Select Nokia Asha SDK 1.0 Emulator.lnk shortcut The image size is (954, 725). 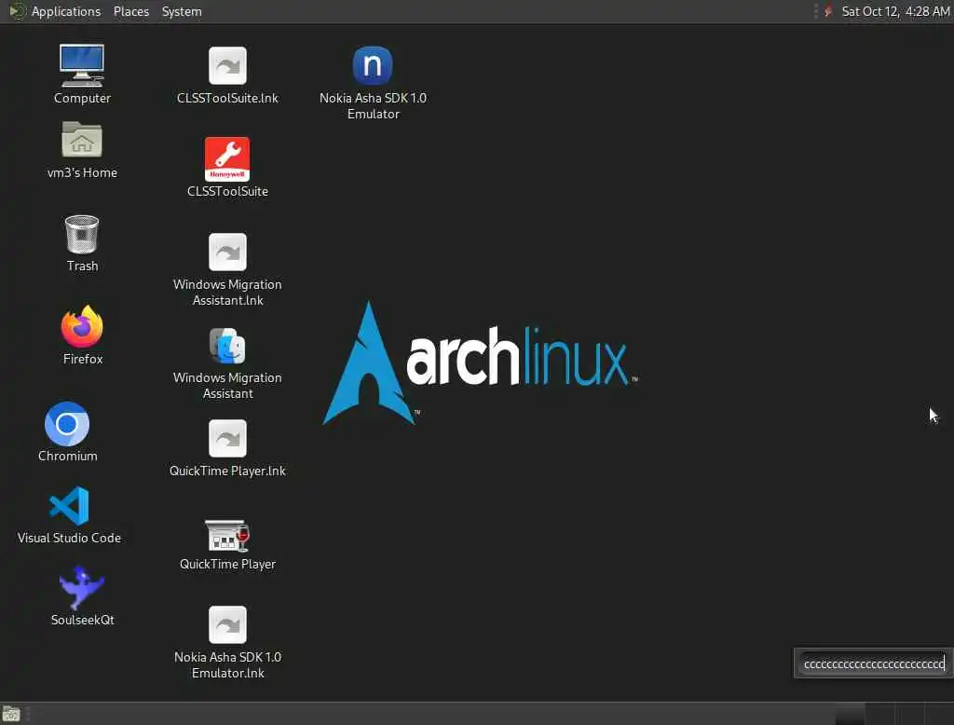pyautogui.click(x=227, y=624)
